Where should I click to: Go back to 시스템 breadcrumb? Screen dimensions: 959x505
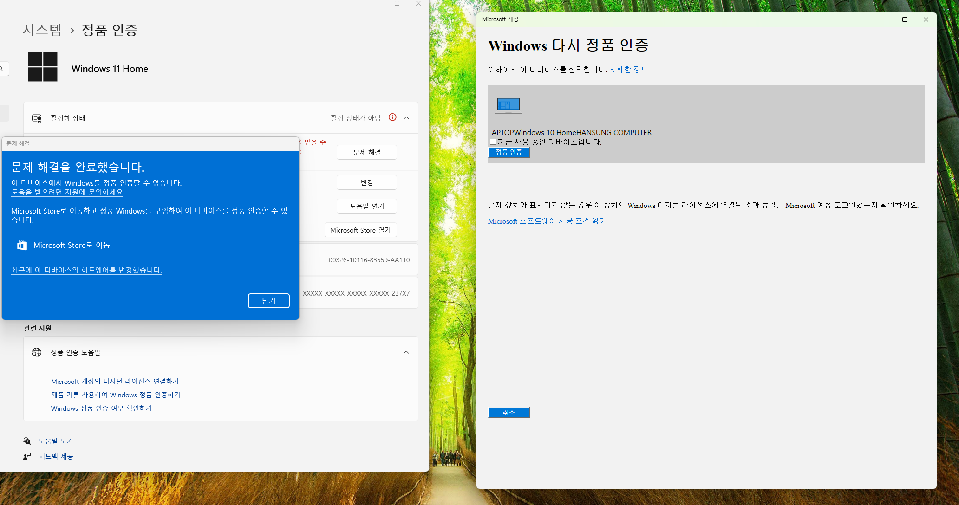[x=42, y=30]
